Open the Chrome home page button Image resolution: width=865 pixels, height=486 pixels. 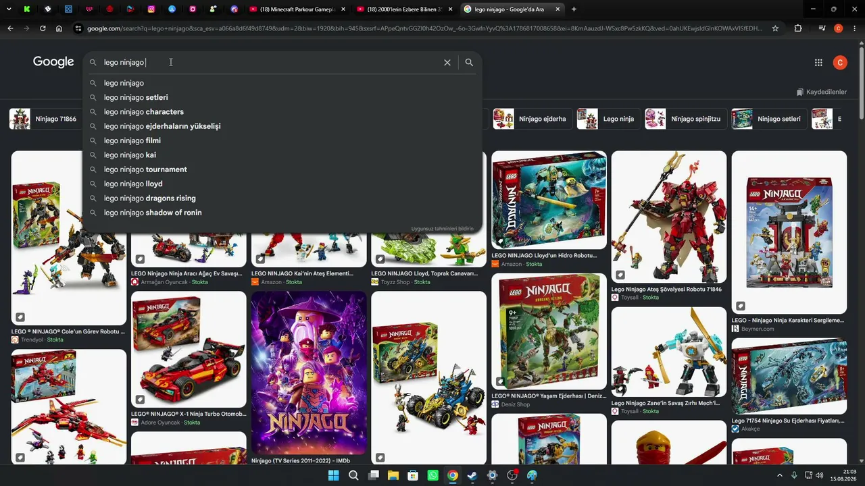tap(59, 28)
